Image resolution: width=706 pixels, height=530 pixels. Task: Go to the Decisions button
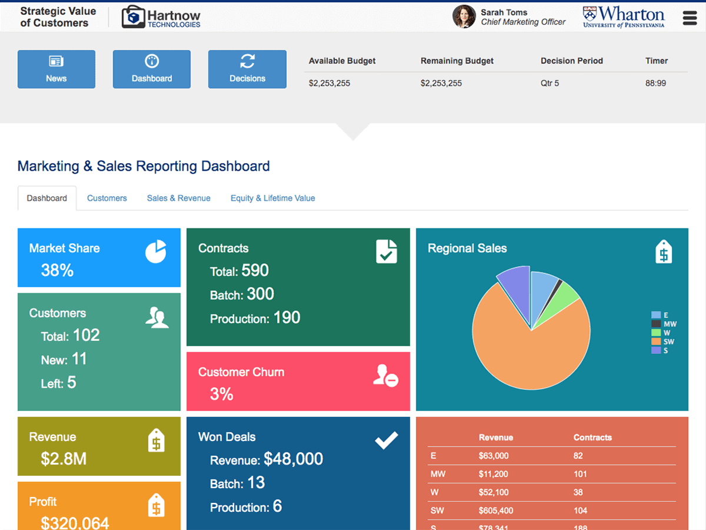point(247,69)
